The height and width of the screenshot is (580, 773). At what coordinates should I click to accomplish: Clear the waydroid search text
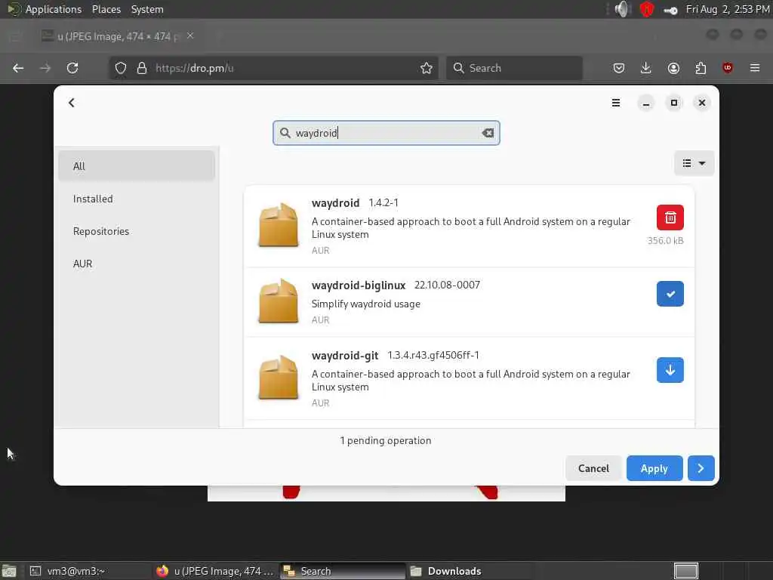tap(488, 133)
